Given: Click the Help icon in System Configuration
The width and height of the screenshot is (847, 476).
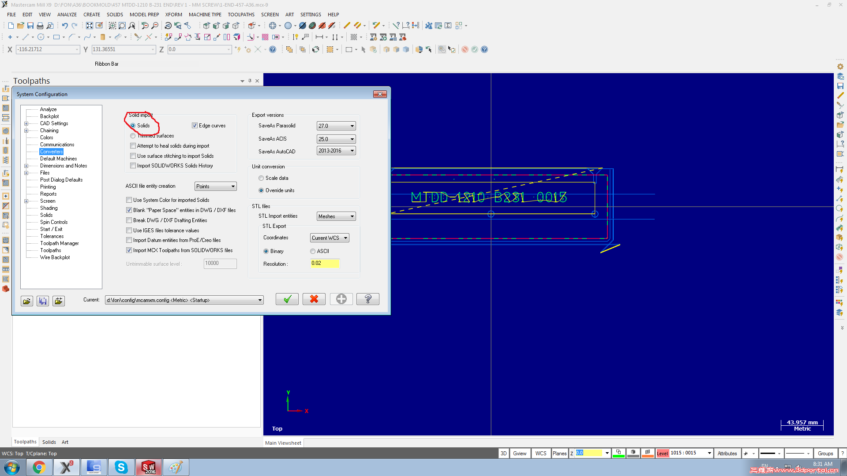Looking at the screenshot, I should pyautogui.click(x=368, y=299).
